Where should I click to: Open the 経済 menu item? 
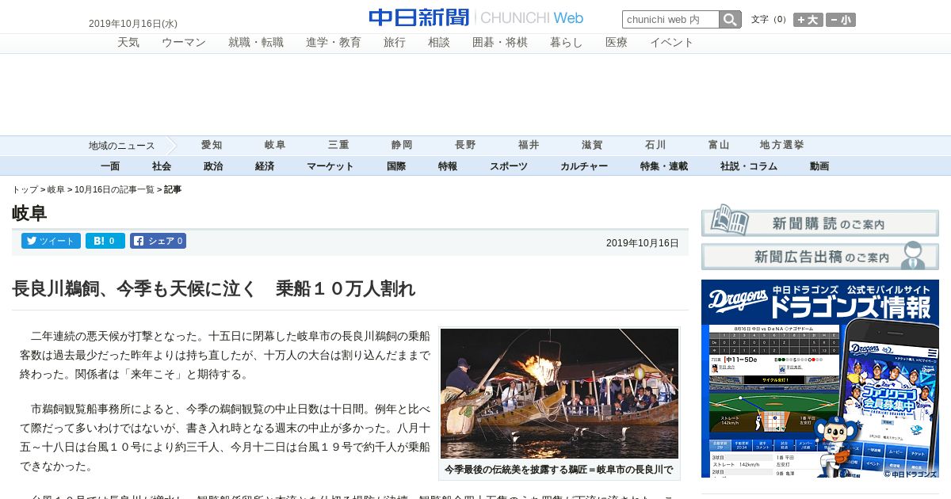pyautogui.click(x=265, y=166)
